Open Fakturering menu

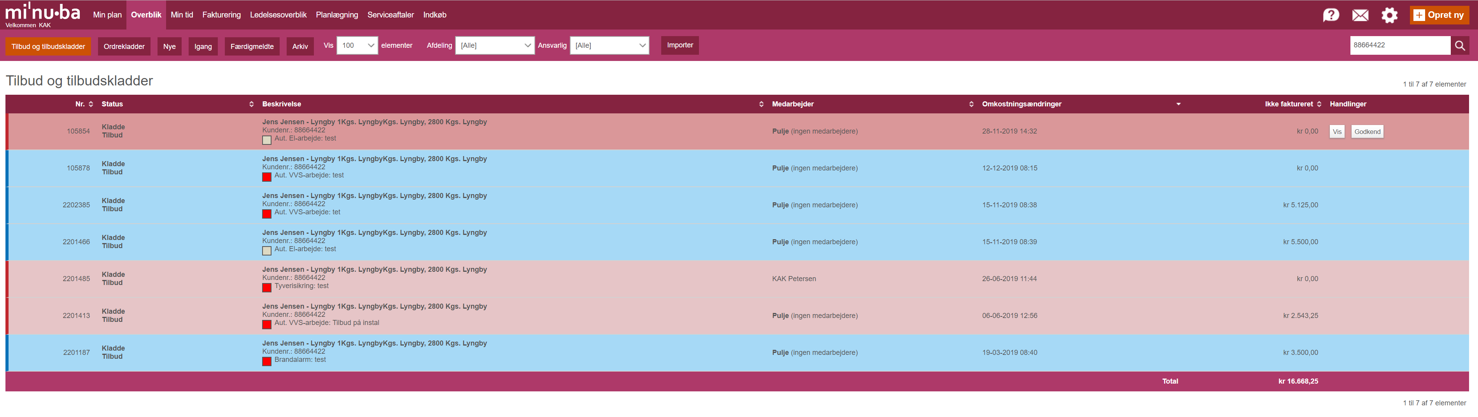click(x=221, y=15)
